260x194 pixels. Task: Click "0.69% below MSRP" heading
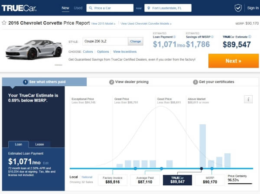click(x=28, y=100)
